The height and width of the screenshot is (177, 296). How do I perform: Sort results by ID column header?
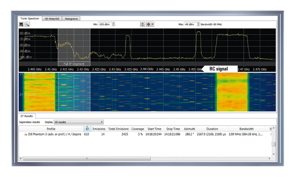click(87, 129)
